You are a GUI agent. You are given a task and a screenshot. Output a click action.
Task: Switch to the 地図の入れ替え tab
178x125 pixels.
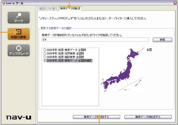(48, 9)
